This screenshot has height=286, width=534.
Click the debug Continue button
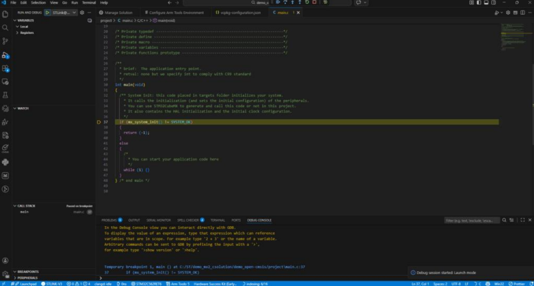click(278, 2)
